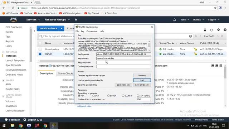Expand the Services dropdown

click(x=33, y=20)
